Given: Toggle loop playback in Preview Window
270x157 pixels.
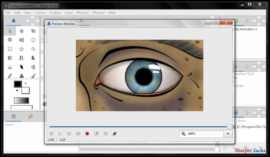Looking at the screenshot, I should pyautogui.click(x=78, y=134).
